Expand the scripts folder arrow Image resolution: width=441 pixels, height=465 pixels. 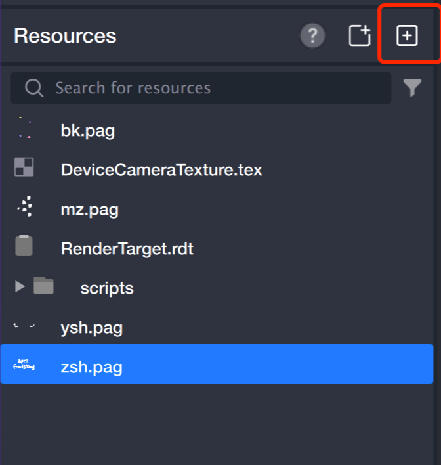pyautogui.click(x=20, y=286)
